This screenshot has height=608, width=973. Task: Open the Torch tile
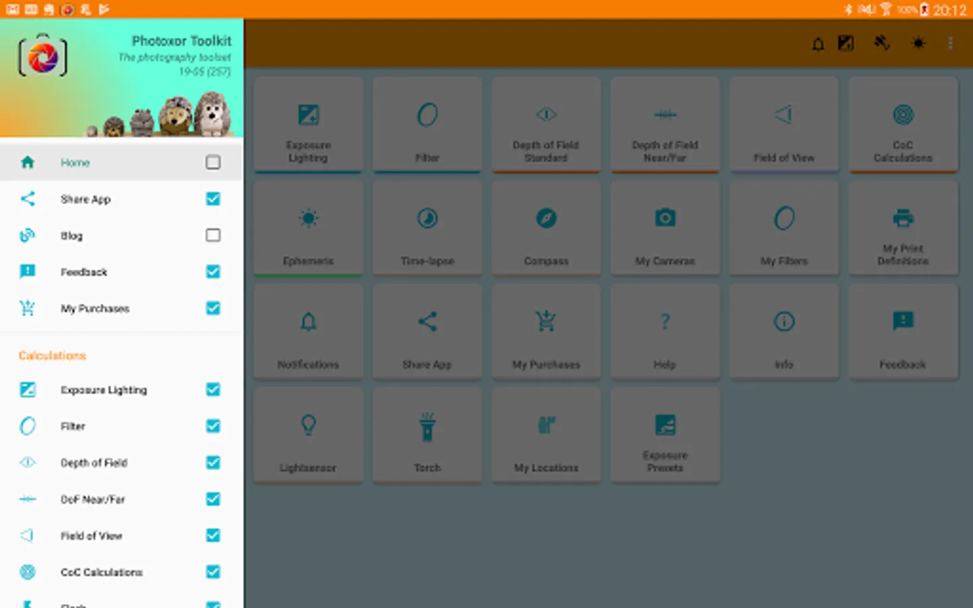point(427,435)
